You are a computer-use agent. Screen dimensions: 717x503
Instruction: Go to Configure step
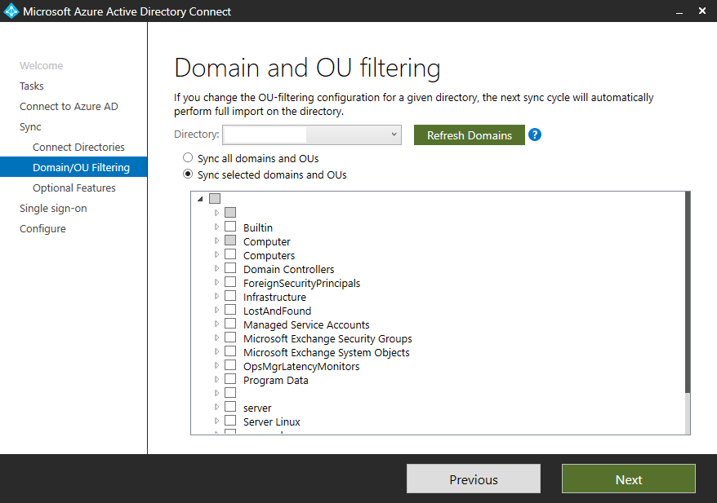(x=42, y=229)
